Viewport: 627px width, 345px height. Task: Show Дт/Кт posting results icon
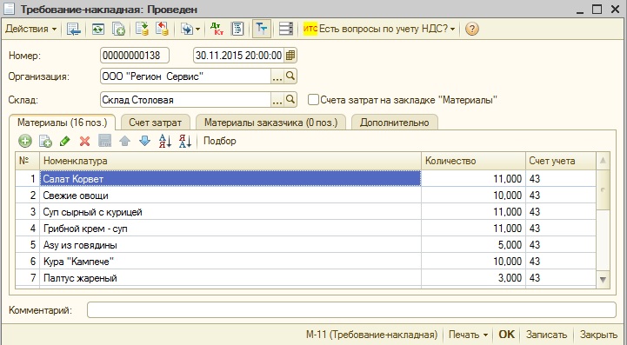pos(217,29)
